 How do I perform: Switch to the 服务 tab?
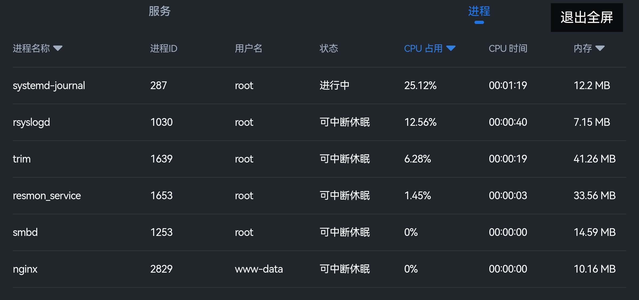160,11
